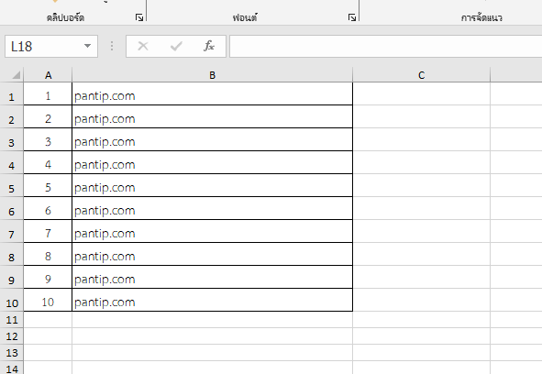Image resolution: width=542 pixels, height=374 pixels.
Task: Click the Cancel (X) formula bar icon
Action: 143,46
